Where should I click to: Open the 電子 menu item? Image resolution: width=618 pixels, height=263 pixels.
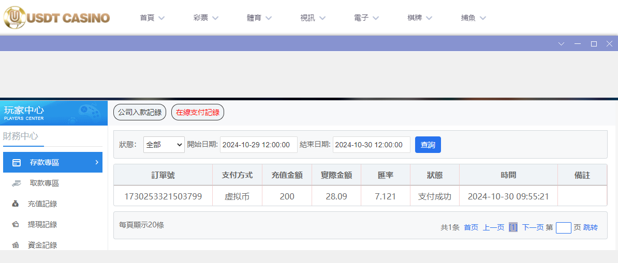pyautogui.click(x=366, y=18)
